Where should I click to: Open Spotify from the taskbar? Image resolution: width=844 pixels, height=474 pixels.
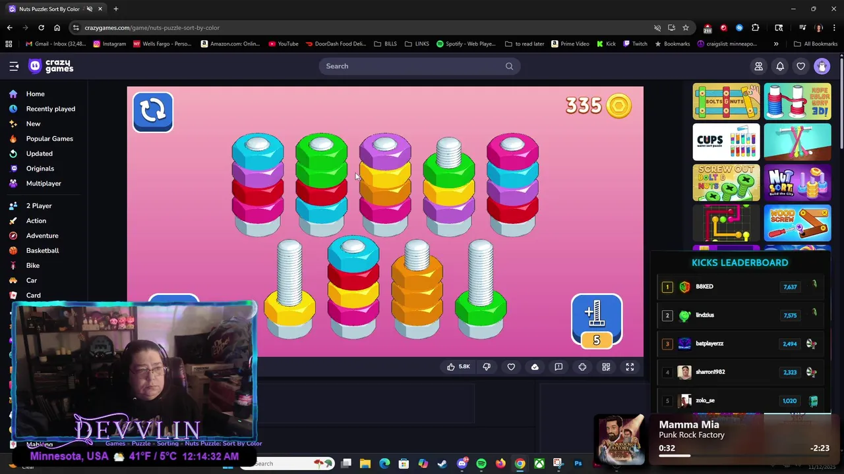point(481,463)
